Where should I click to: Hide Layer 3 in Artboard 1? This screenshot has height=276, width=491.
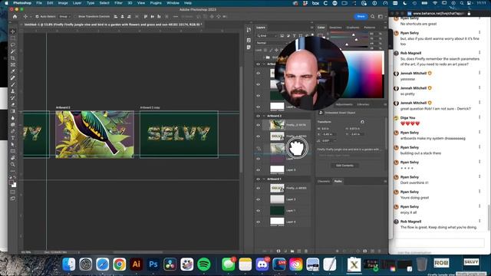[x=259, y=199]
